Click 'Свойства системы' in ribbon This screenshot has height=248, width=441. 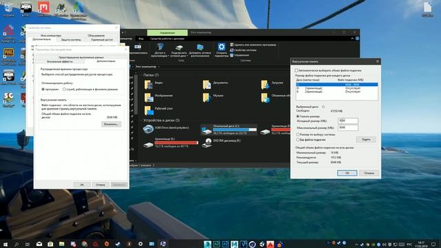(x=243, y=50)
